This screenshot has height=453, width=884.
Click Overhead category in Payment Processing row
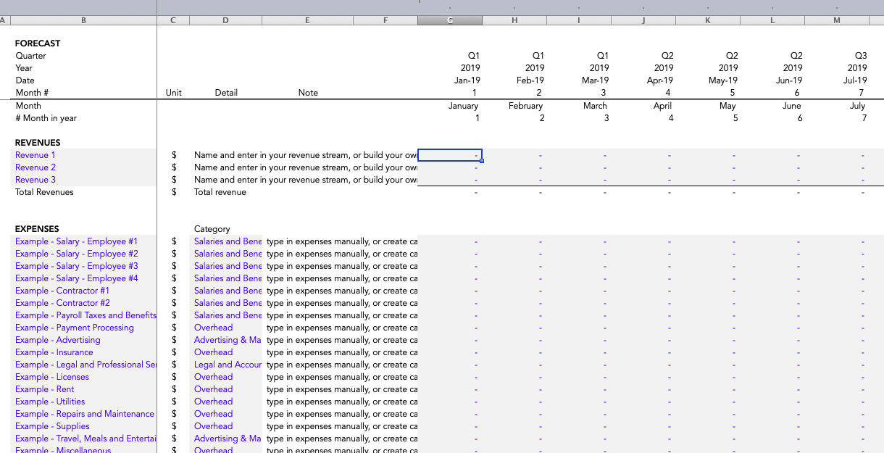pos(213,328)
